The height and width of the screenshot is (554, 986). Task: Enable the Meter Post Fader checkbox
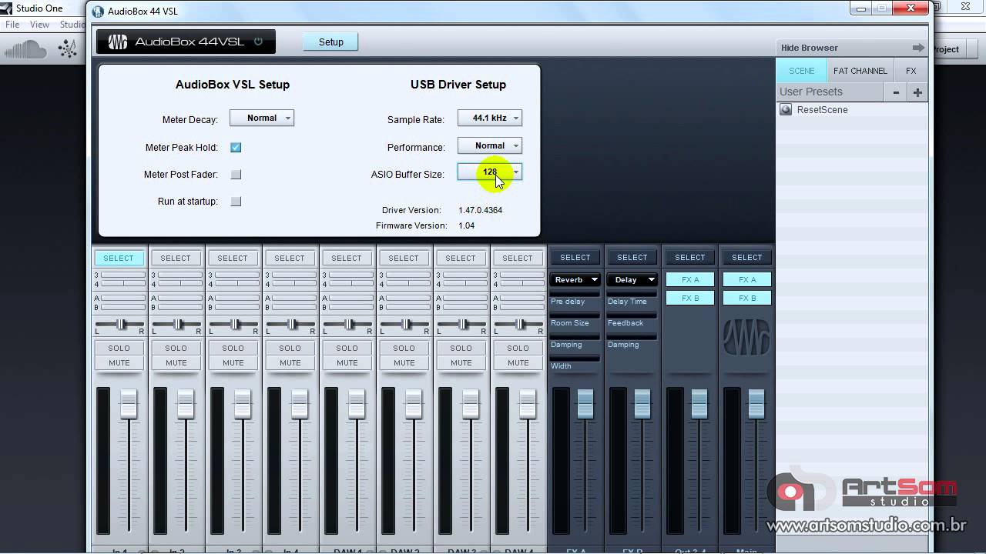(236, 175)
